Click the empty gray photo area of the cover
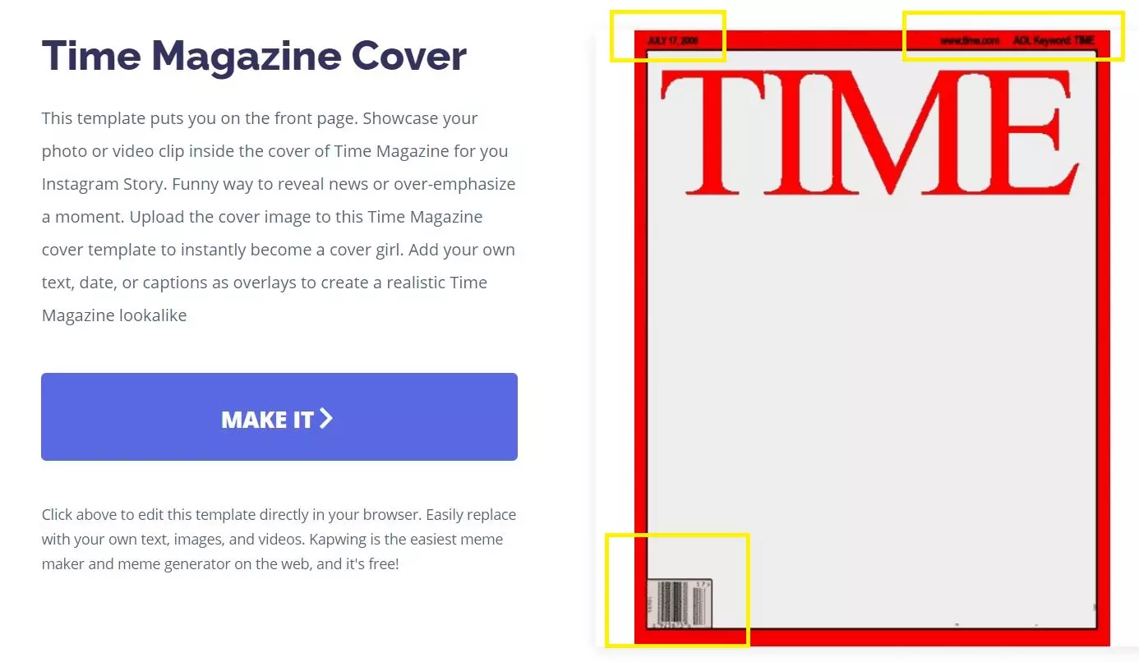Image resolution: width=1139 pixels, height=662 pixels. click(x=871, y=394)
